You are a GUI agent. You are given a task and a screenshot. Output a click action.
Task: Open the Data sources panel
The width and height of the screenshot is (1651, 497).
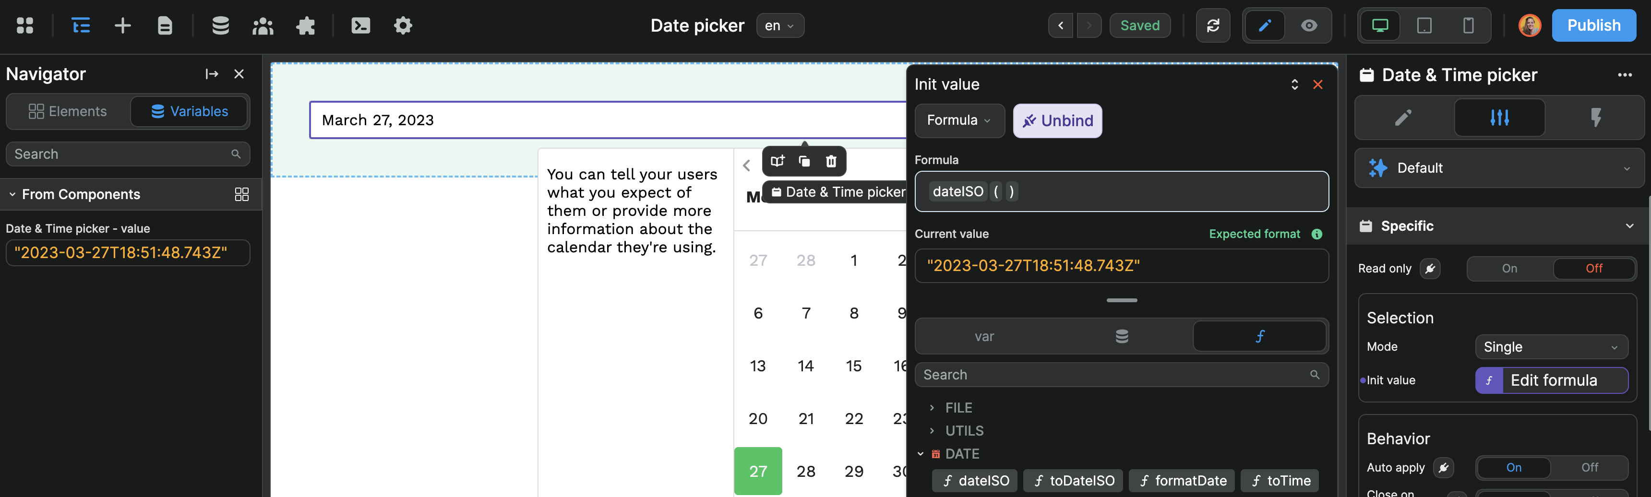pyautogui.click(x=220, y=25)
